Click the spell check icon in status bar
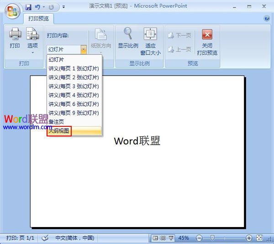274x244 pixels. (x=45, y=238)
